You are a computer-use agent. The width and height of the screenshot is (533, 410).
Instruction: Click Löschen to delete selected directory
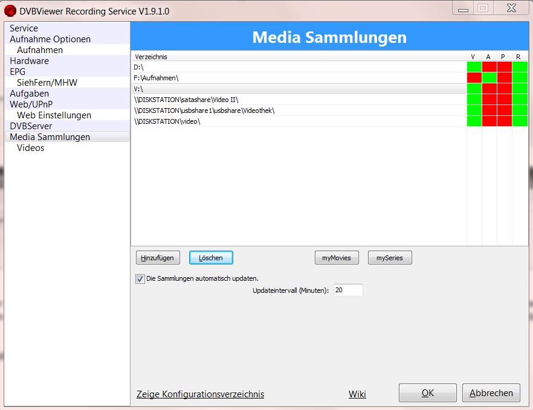(211, 258)
